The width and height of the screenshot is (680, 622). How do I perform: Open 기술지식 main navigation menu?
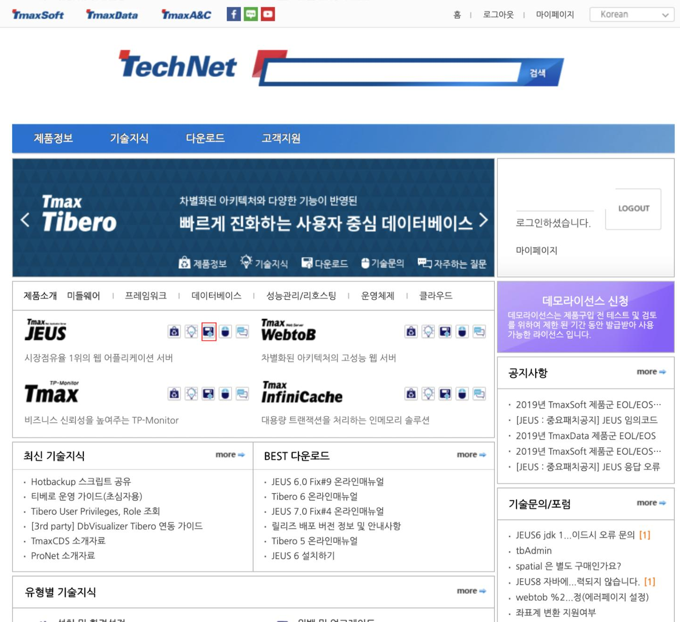[129, 138]
